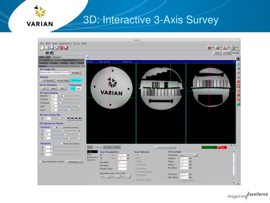Click the red axes plot icon

(x=225, y=48)
